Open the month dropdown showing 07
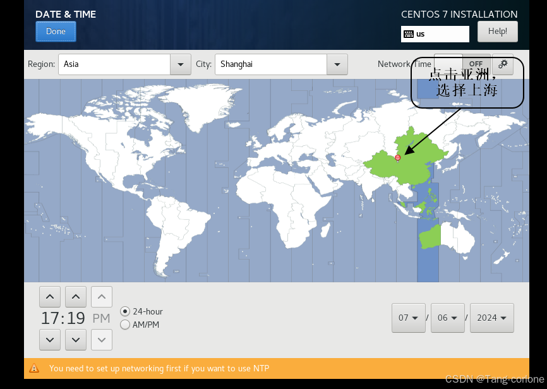 click(409, 318)
